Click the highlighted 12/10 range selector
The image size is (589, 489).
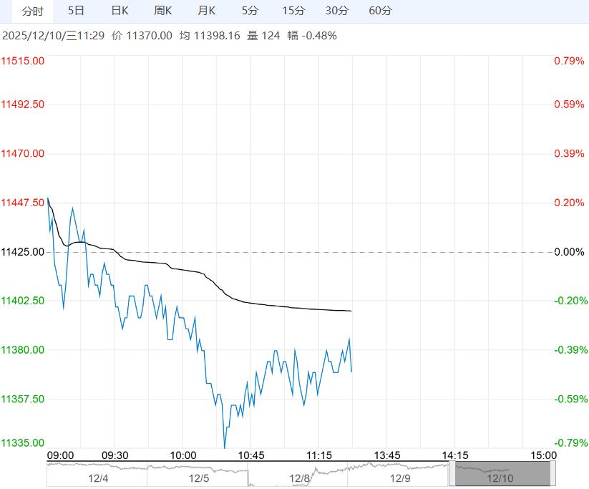[500, 475]
